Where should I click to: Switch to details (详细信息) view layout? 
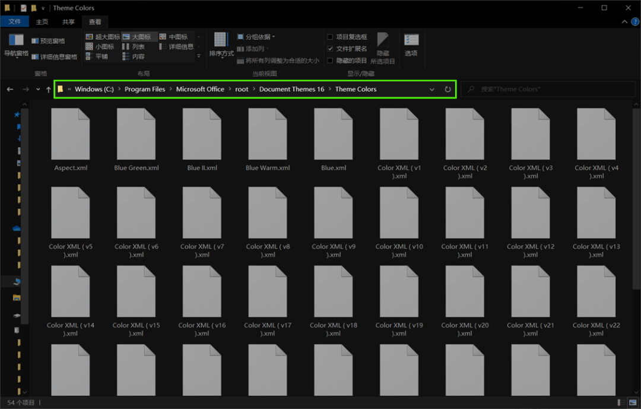(176, 47)
